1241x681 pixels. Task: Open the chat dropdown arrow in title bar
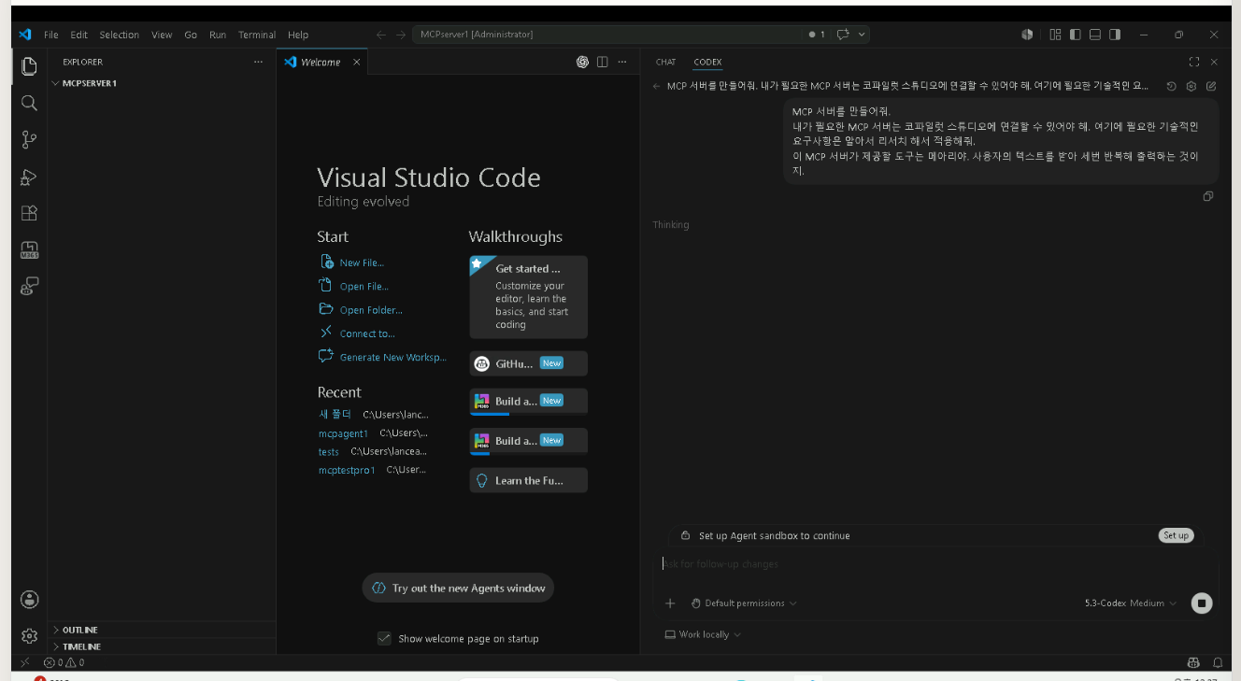pyautogui.click(x=862, y=35)
